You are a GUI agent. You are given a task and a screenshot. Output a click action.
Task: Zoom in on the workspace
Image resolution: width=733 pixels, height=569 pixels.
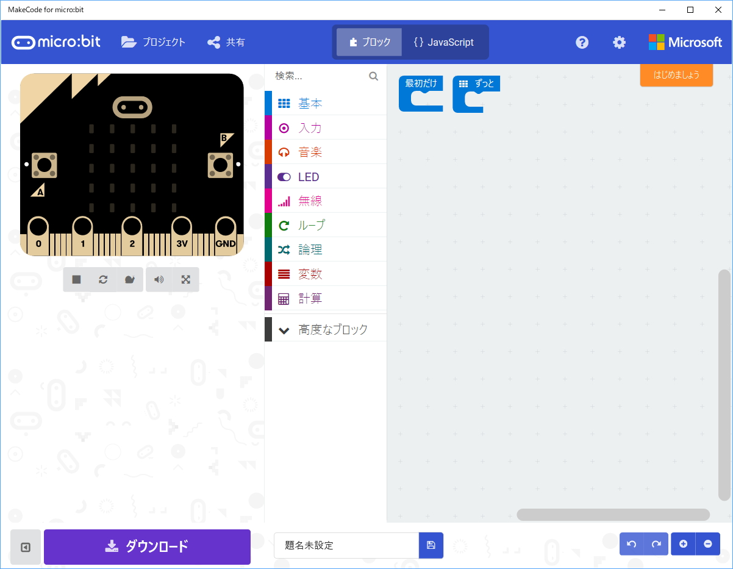click(683, 543)
